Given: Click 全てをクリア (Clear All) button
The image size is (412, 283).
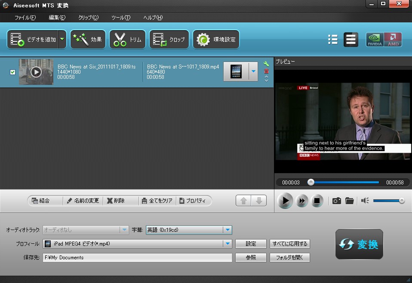Looking at the screenshot, I should [x=157, y=201].
